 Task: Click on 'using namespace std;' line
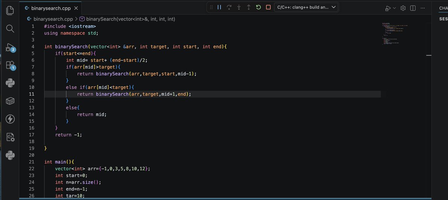71,33
